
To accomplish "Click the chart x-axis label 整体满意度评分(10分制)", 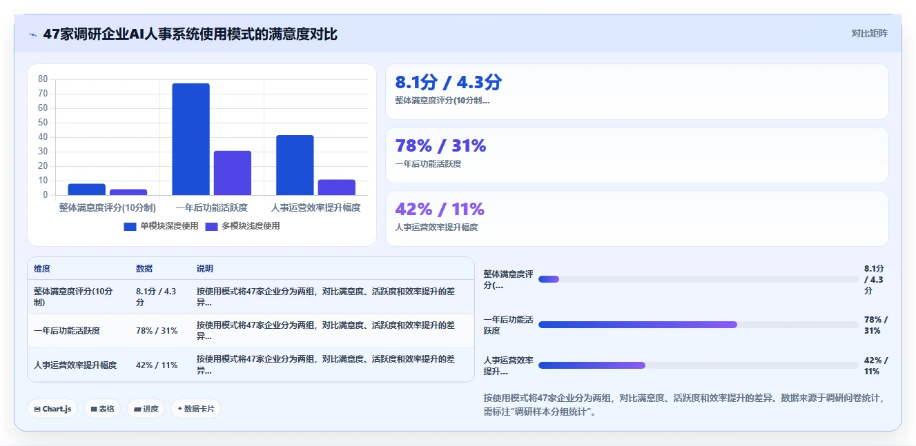I will [x=108, y=207].
